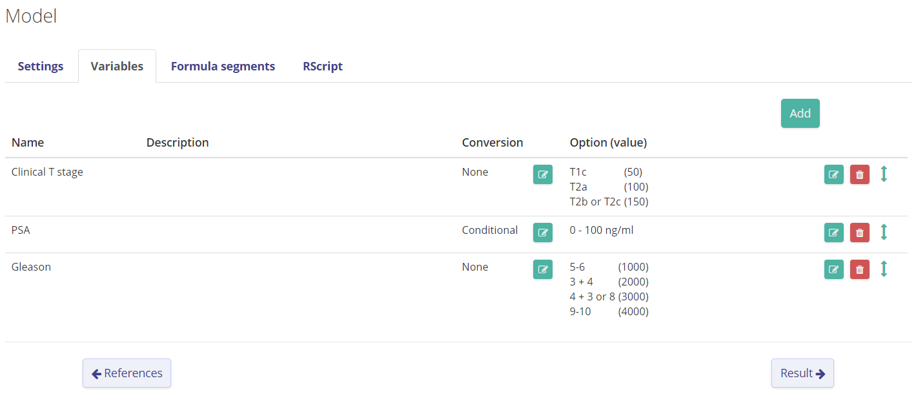Select the Variables tab
Screen dimensions: 916x405
[117, 66]
